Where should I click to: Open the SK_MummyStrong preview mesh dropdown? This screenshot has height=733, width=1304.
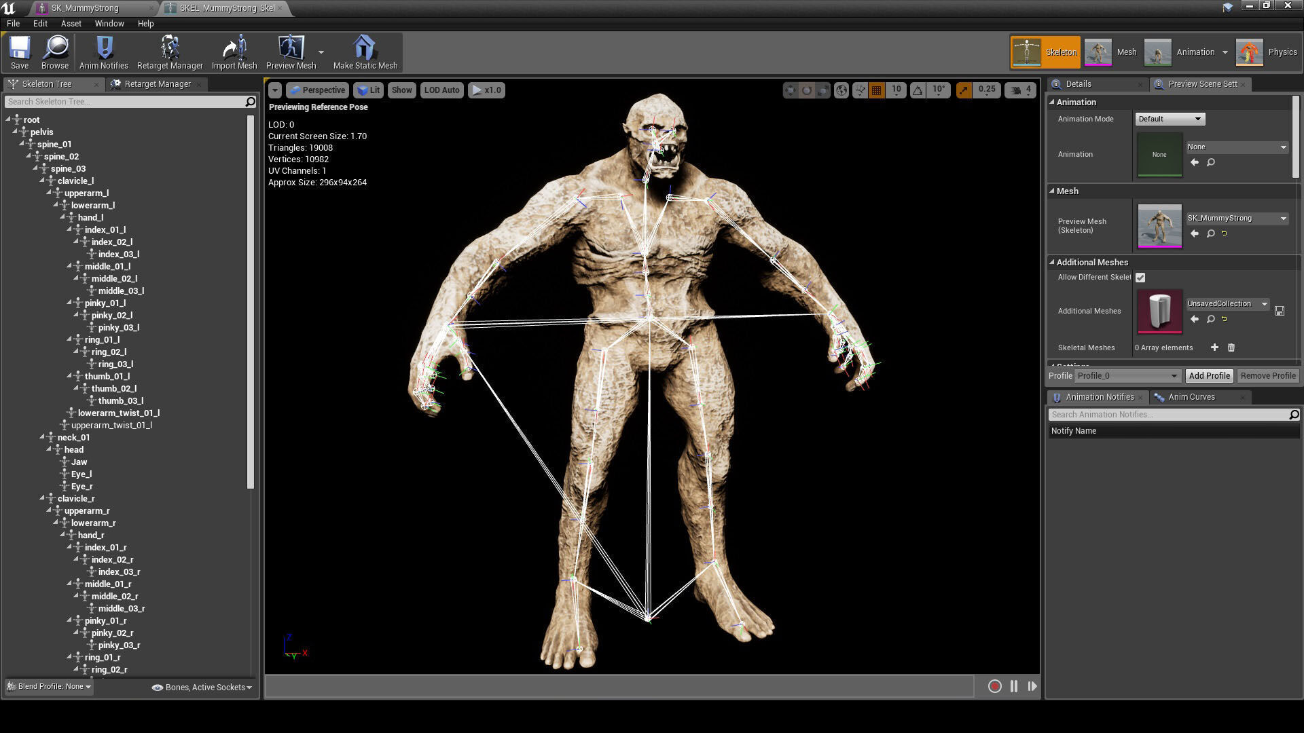tap(1237, 219)
